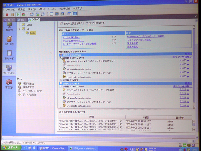Open the クライアントログの設定 link
This screenshot has height=151, width=201.
139,40
